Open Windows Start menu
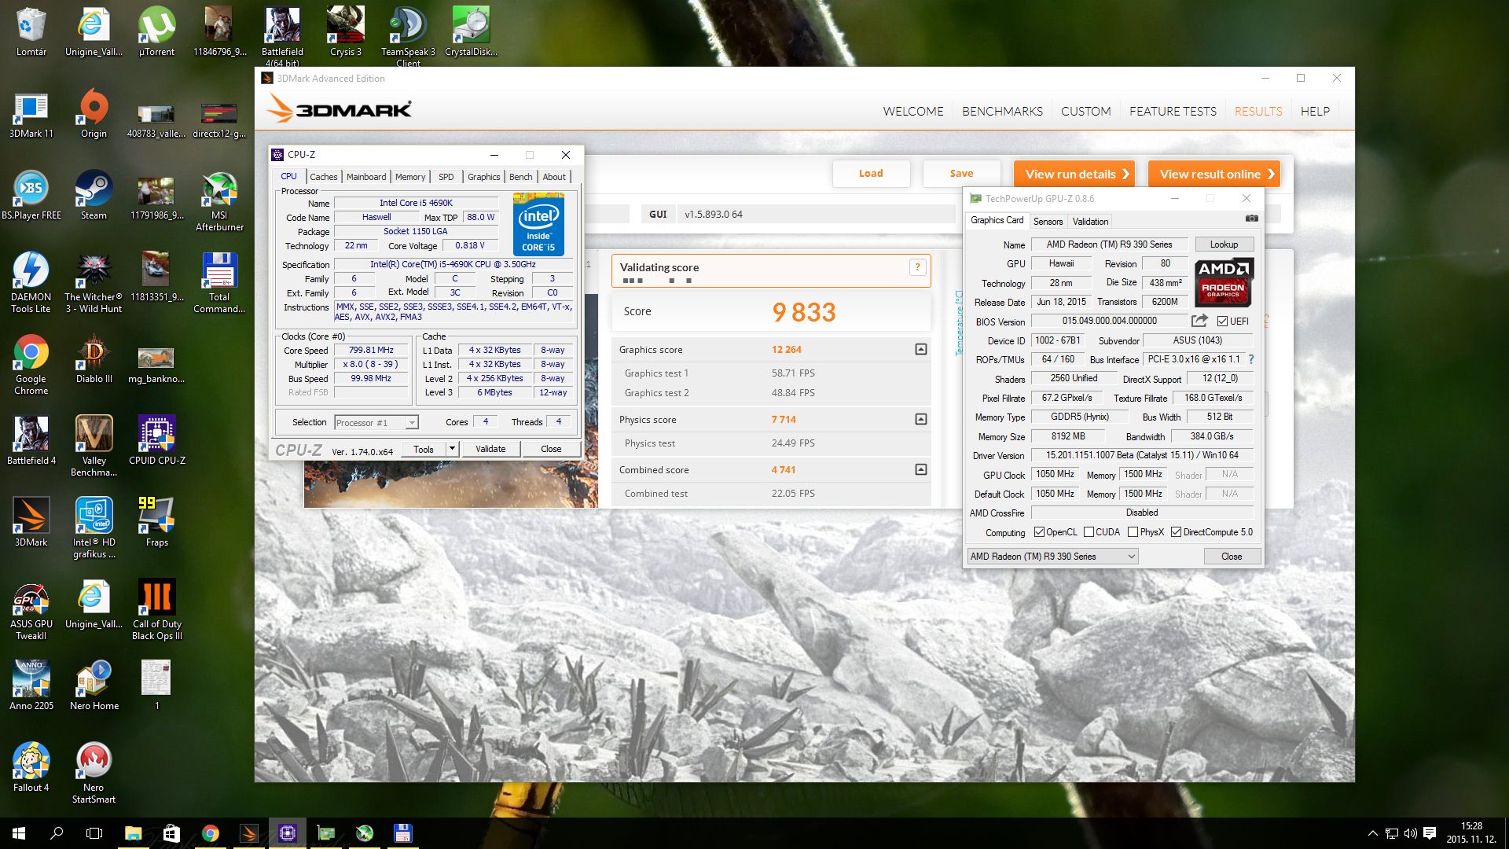 coord(19,833)
